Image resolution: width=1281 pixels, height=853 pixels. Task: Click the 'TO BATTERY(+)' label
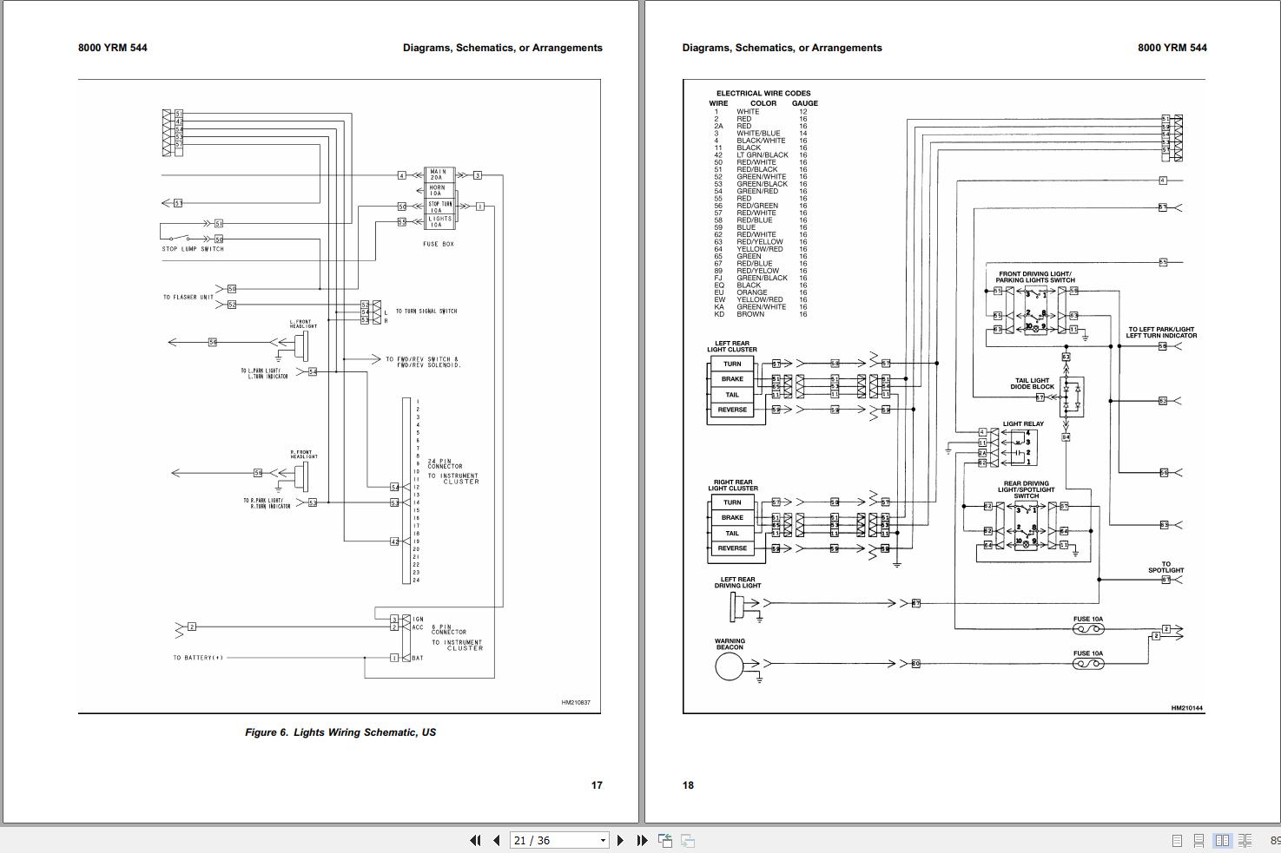tap(198, 658)
